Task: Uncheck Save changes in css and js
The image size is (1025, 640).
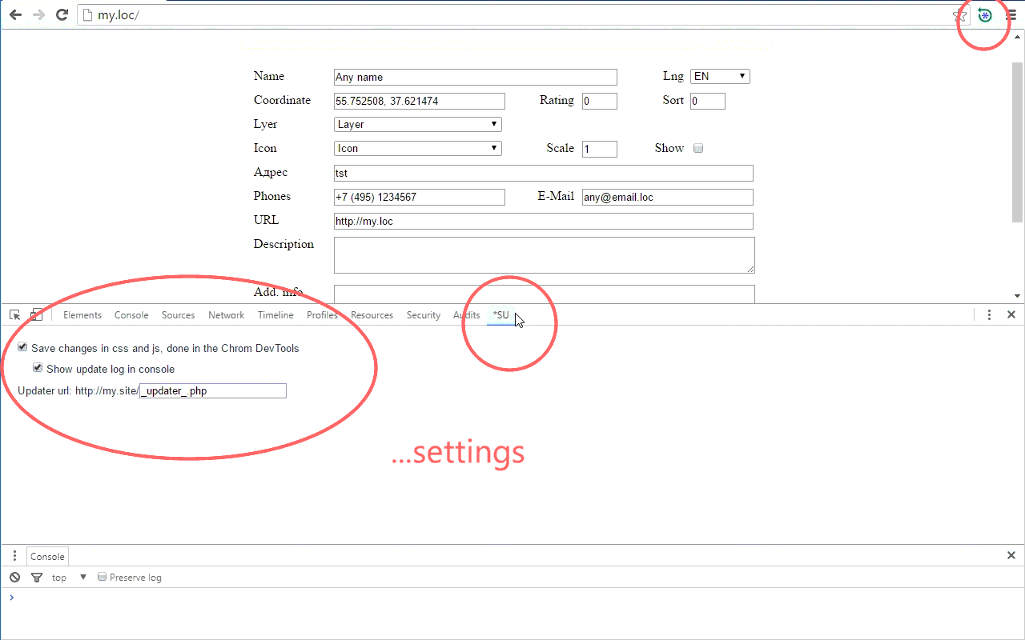Action: point(23,348)
